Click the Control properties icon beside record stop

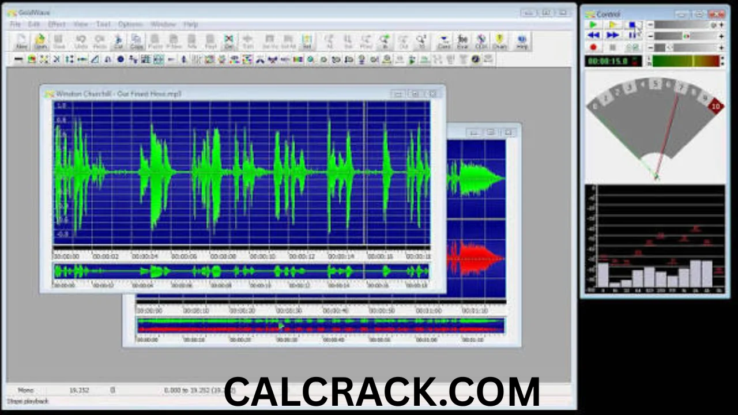[632, 47]
